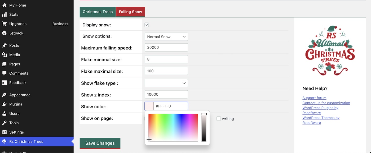This screenshot has height=153, width=371.
Task: Open the Support forum link
Action: [x=314, y=98]
